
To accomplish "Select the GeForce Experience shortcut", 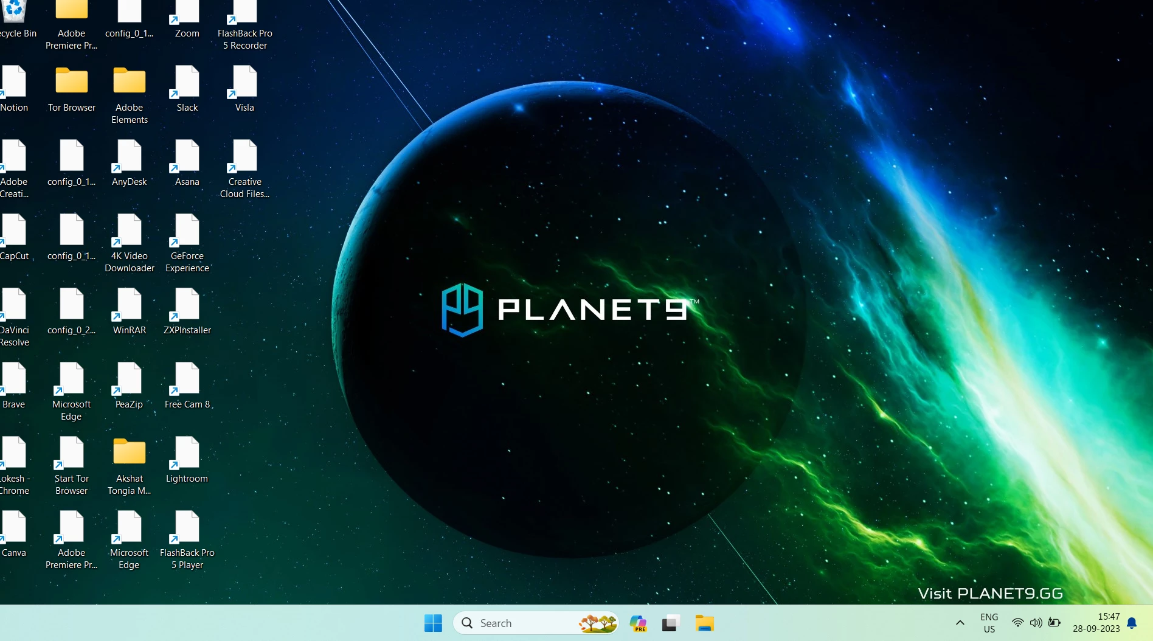I will coord(187,244).
